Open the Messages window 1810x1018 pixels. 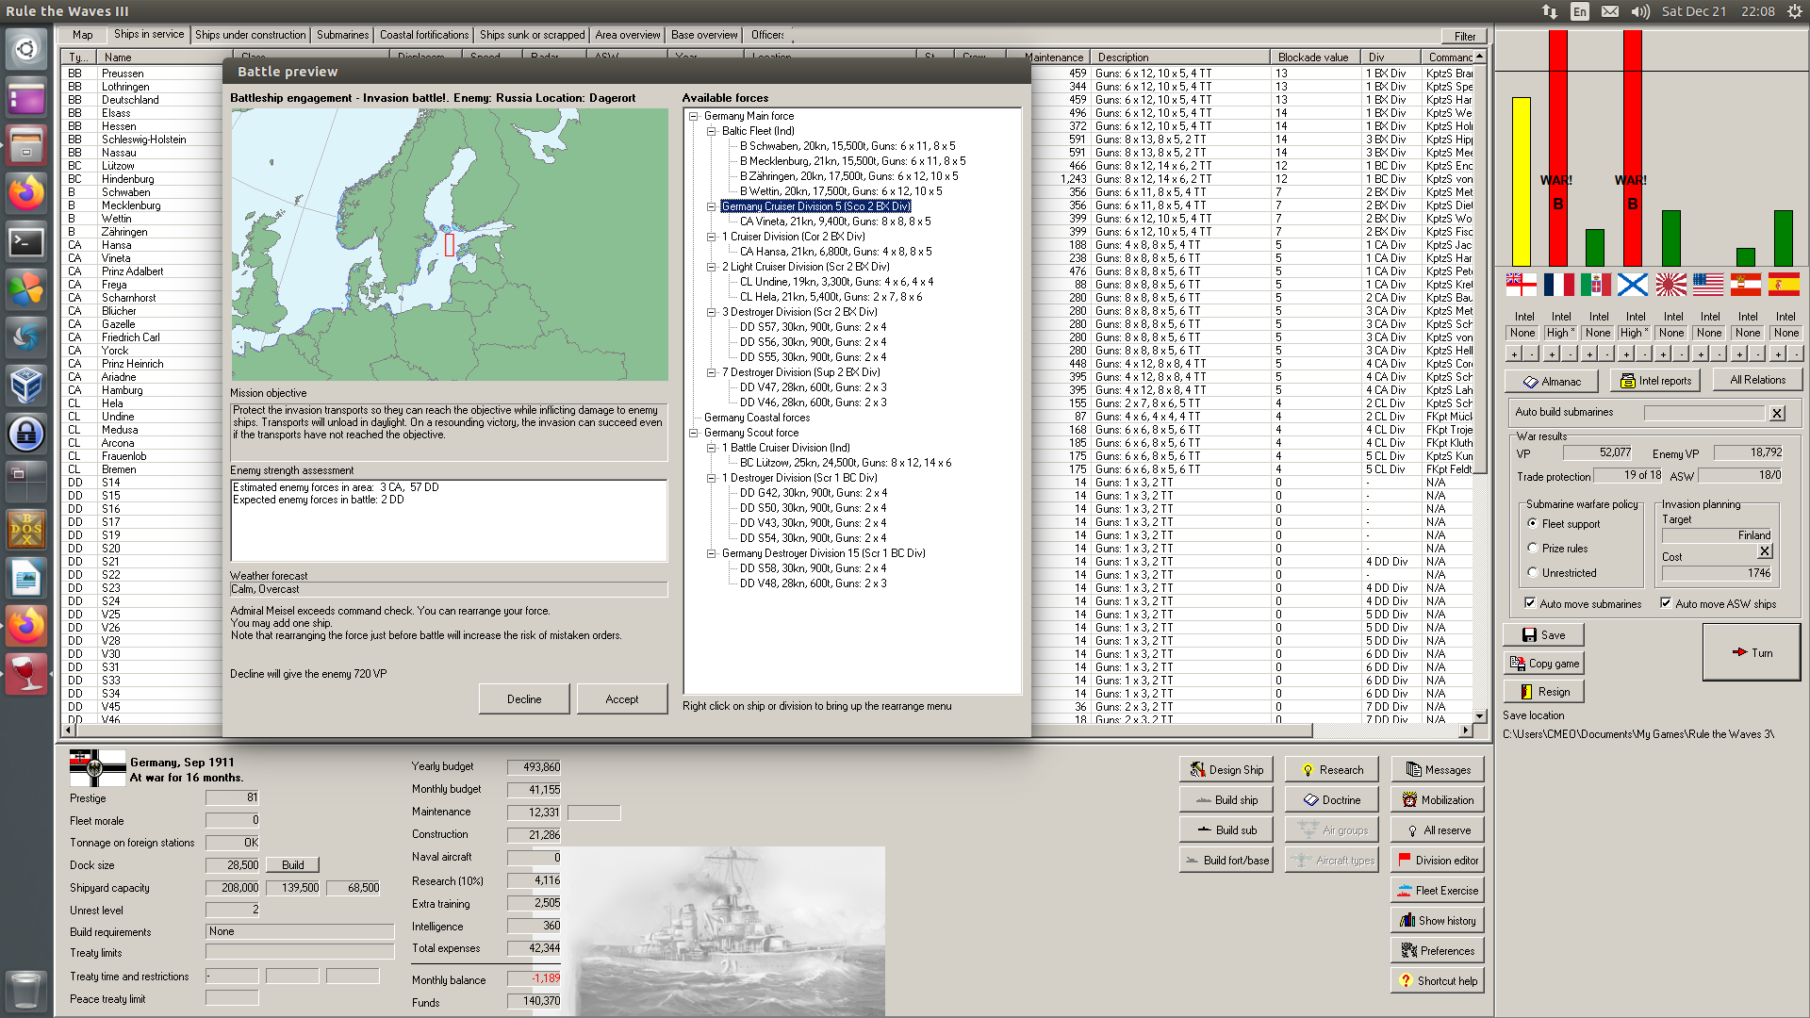[1438, 770]
